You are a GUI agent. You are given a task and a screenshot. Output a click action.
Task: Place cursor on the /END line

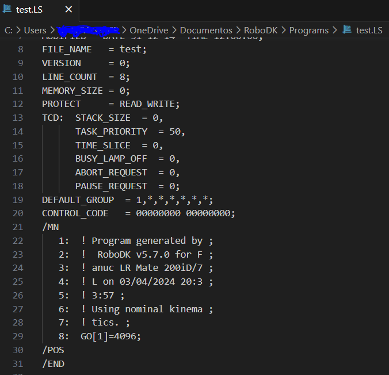click(53, 363)
